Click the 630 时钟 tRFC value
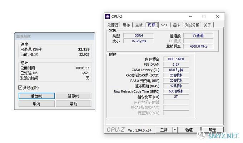The height and width of the screenshot is (143, 243). (x=176, y=91)
